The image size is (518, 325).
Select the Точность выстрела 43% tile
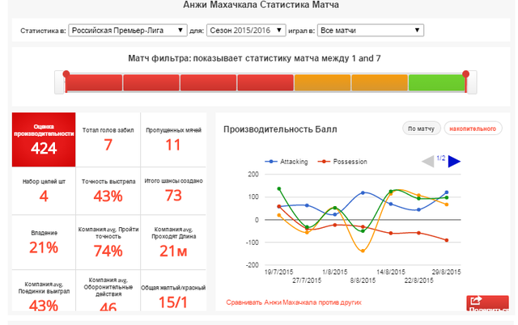[x=108, y=191]
